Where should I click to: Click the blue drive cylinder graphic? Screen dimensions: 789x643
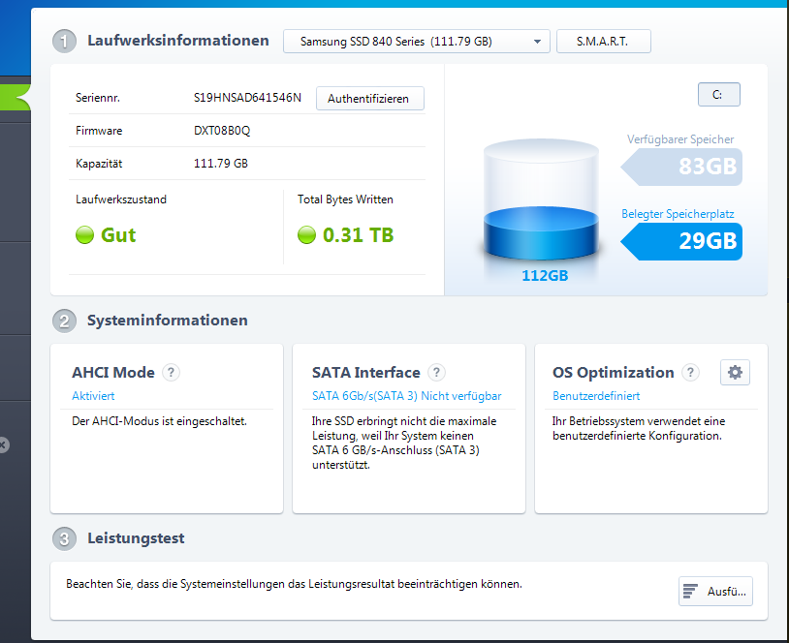coord(541,199)
